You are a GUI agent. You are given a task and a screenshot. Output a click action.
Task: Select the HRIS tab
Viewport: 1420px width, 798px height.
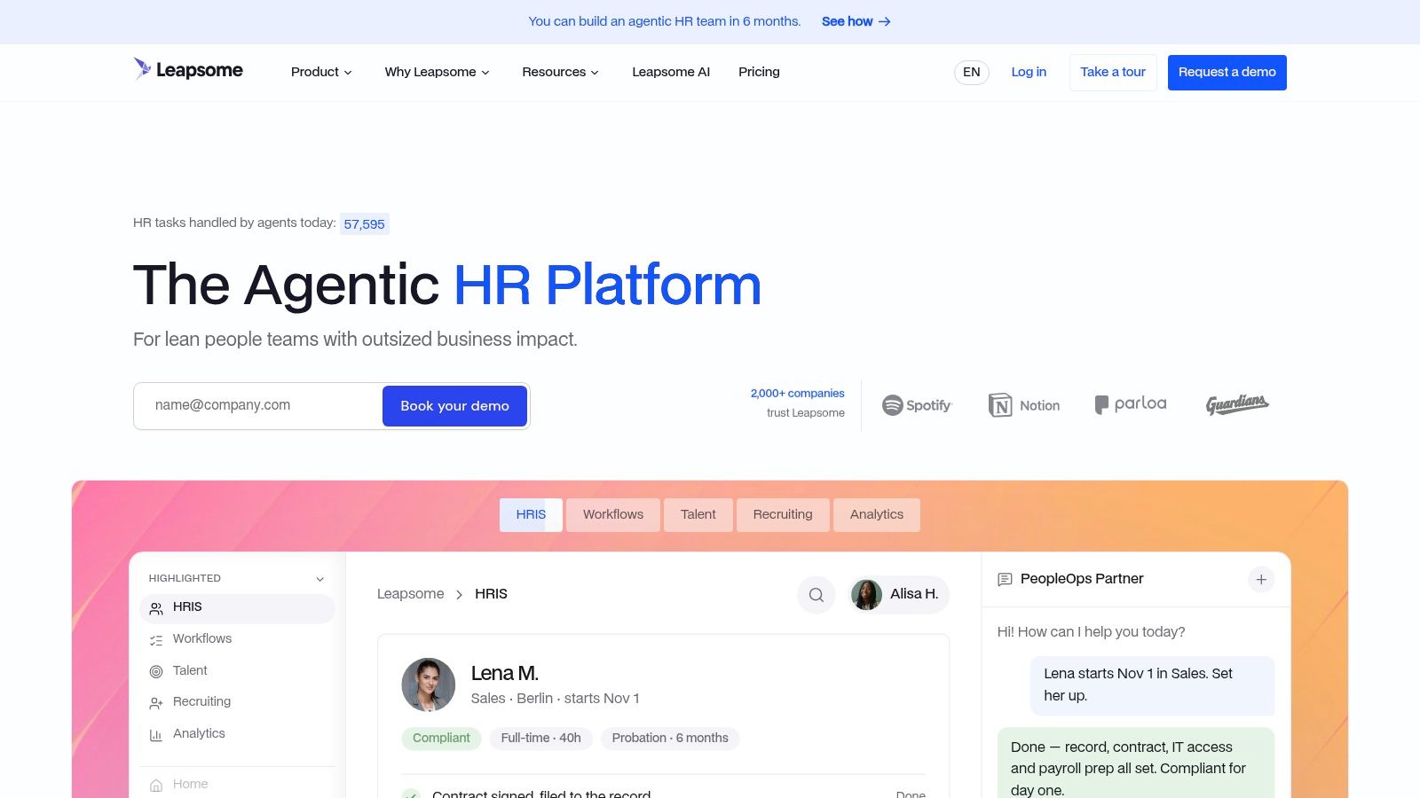coord(531,515)
